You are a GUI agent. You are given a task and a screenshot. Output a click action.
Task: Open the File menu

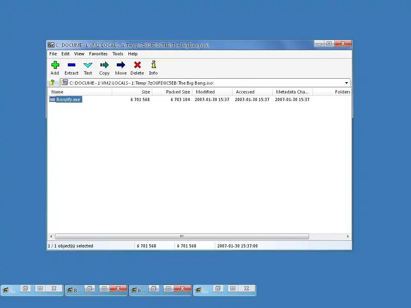[53, 54]
